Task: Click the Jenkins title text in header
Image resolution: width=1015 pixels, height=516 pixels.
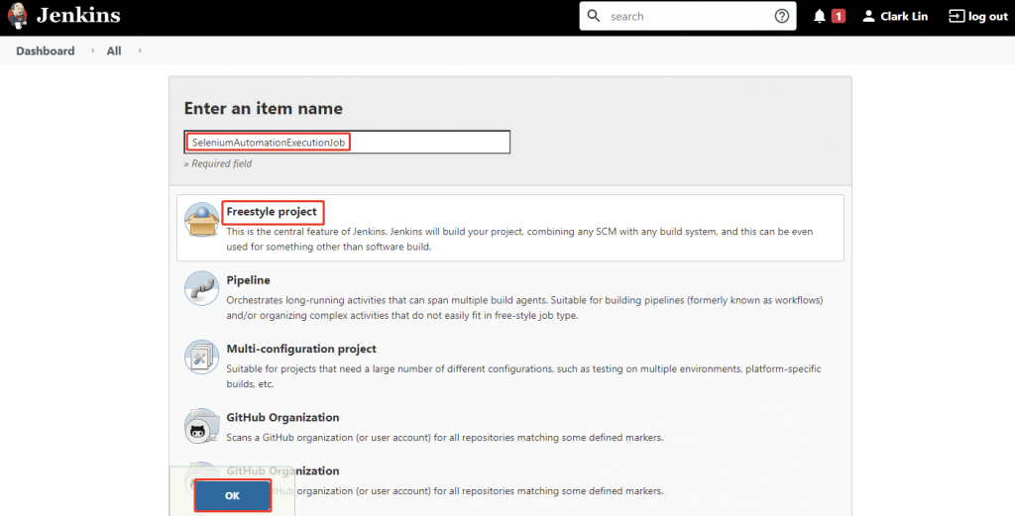Action: click(78, 16)
